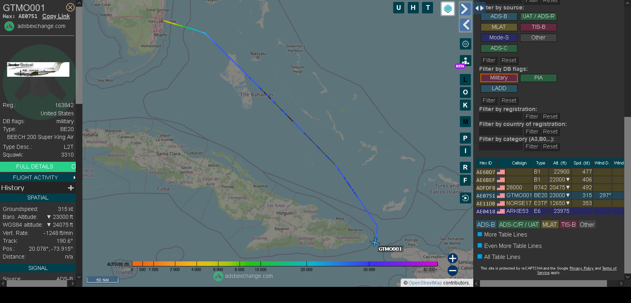Enable Even More Table Lines checkbox
This screenshot has height=303, width=631.
click(x=480, y=246)
